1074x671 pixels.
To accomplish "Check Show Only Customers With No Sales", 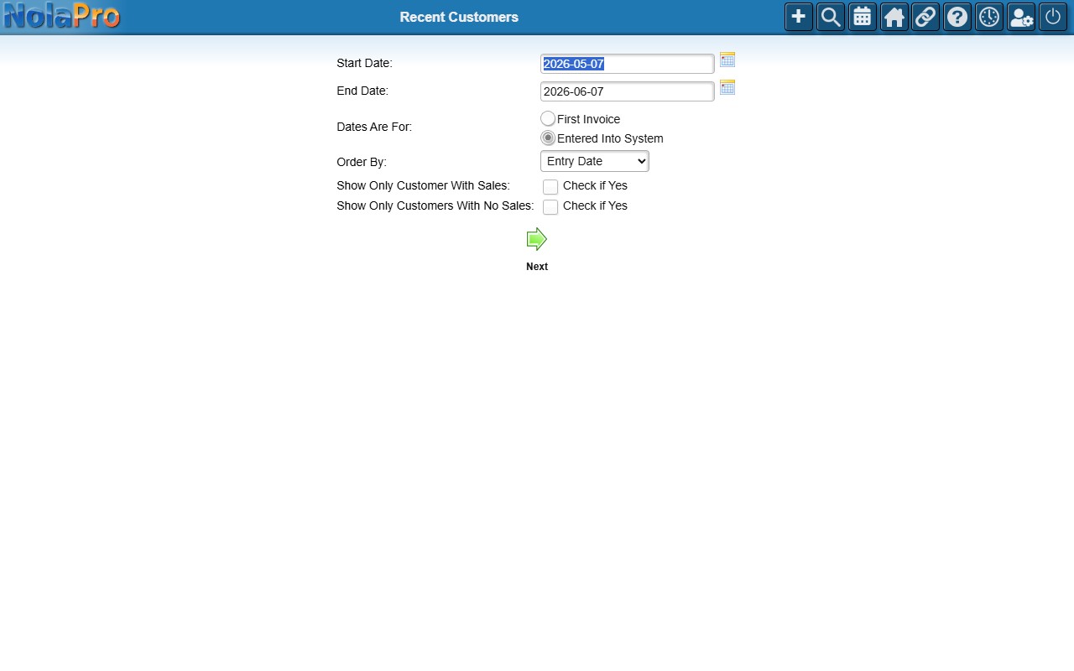I will click(x=550, y=207).
